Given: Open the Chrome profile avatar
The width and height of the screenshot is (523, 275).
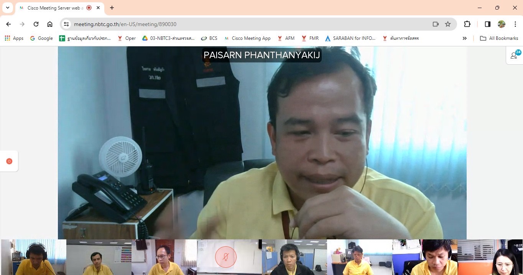Looking at the screenshot, I should tap(502, 24).
